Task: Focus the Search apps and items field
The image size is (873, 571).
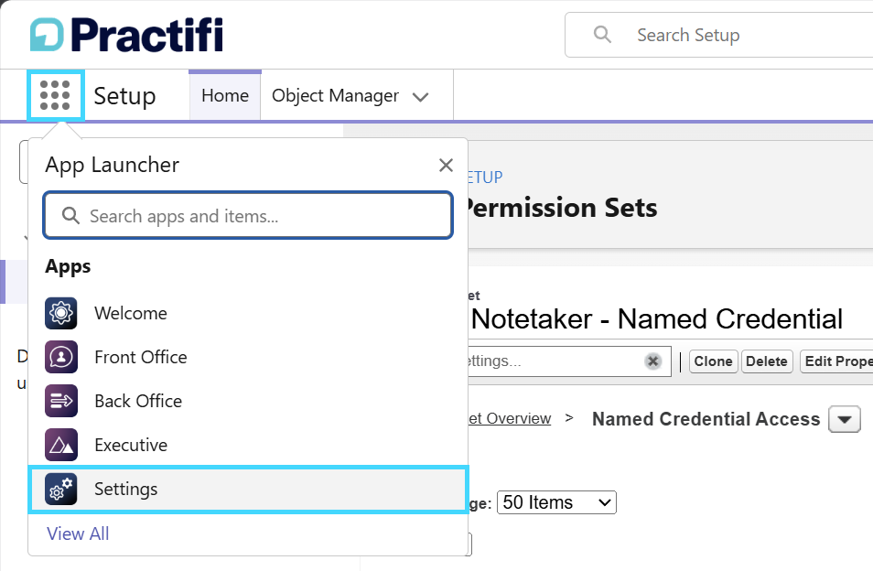Action: (x=248, y=215)
